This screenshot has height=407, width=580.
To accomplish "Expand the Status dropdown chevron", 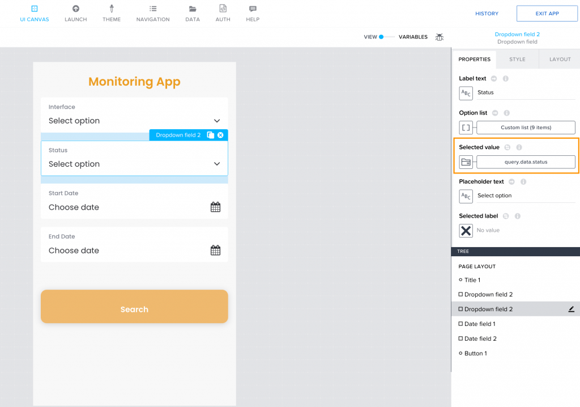I will [x=217, y=164].
